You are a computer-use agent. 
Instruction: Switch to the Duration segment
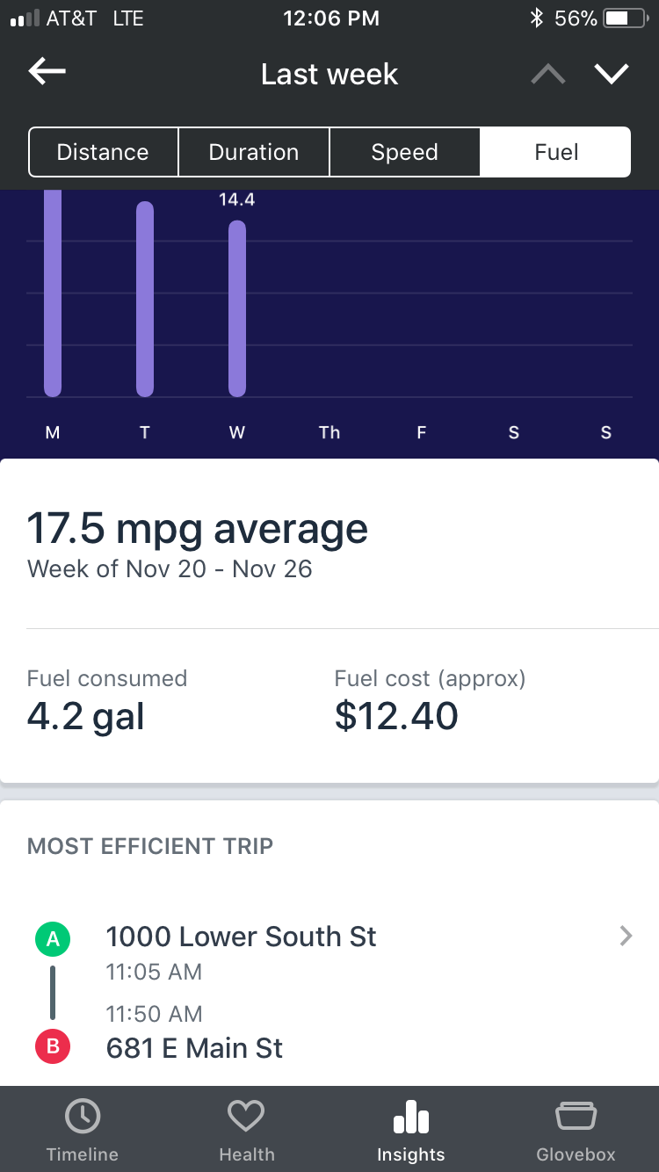[x=254, y=152]
